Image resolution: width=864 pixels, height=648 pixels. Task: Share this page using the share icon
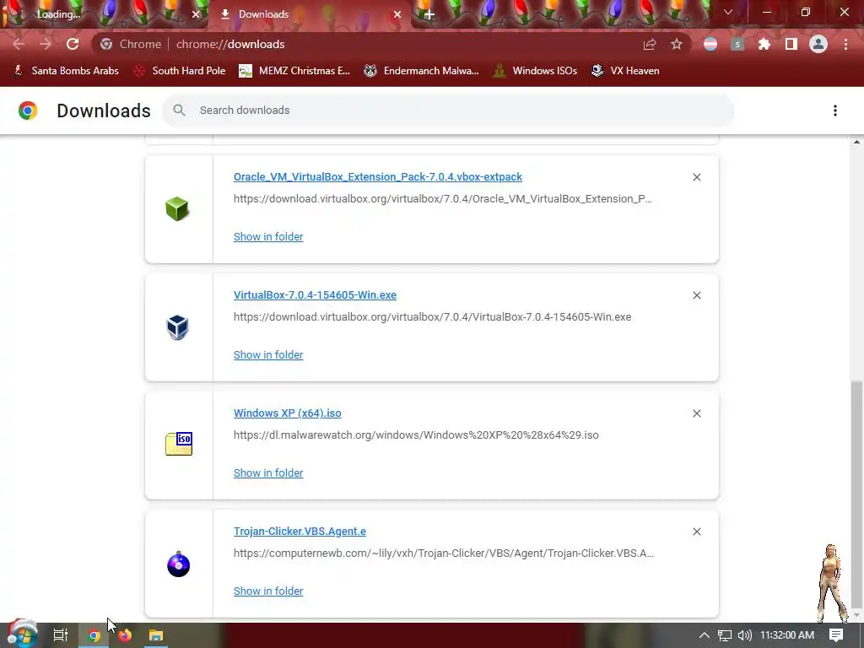pyautogui.click(x=650, y=44)
